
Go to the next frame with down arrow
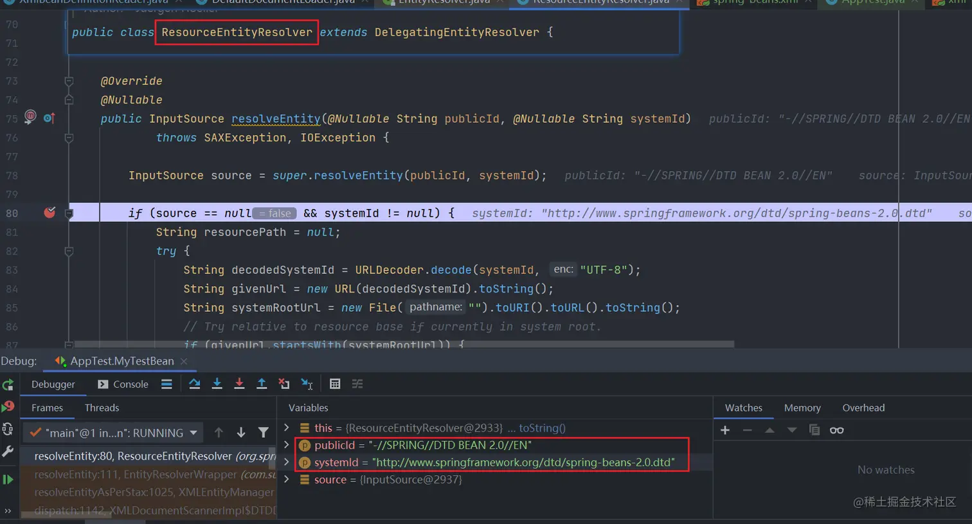241,433
